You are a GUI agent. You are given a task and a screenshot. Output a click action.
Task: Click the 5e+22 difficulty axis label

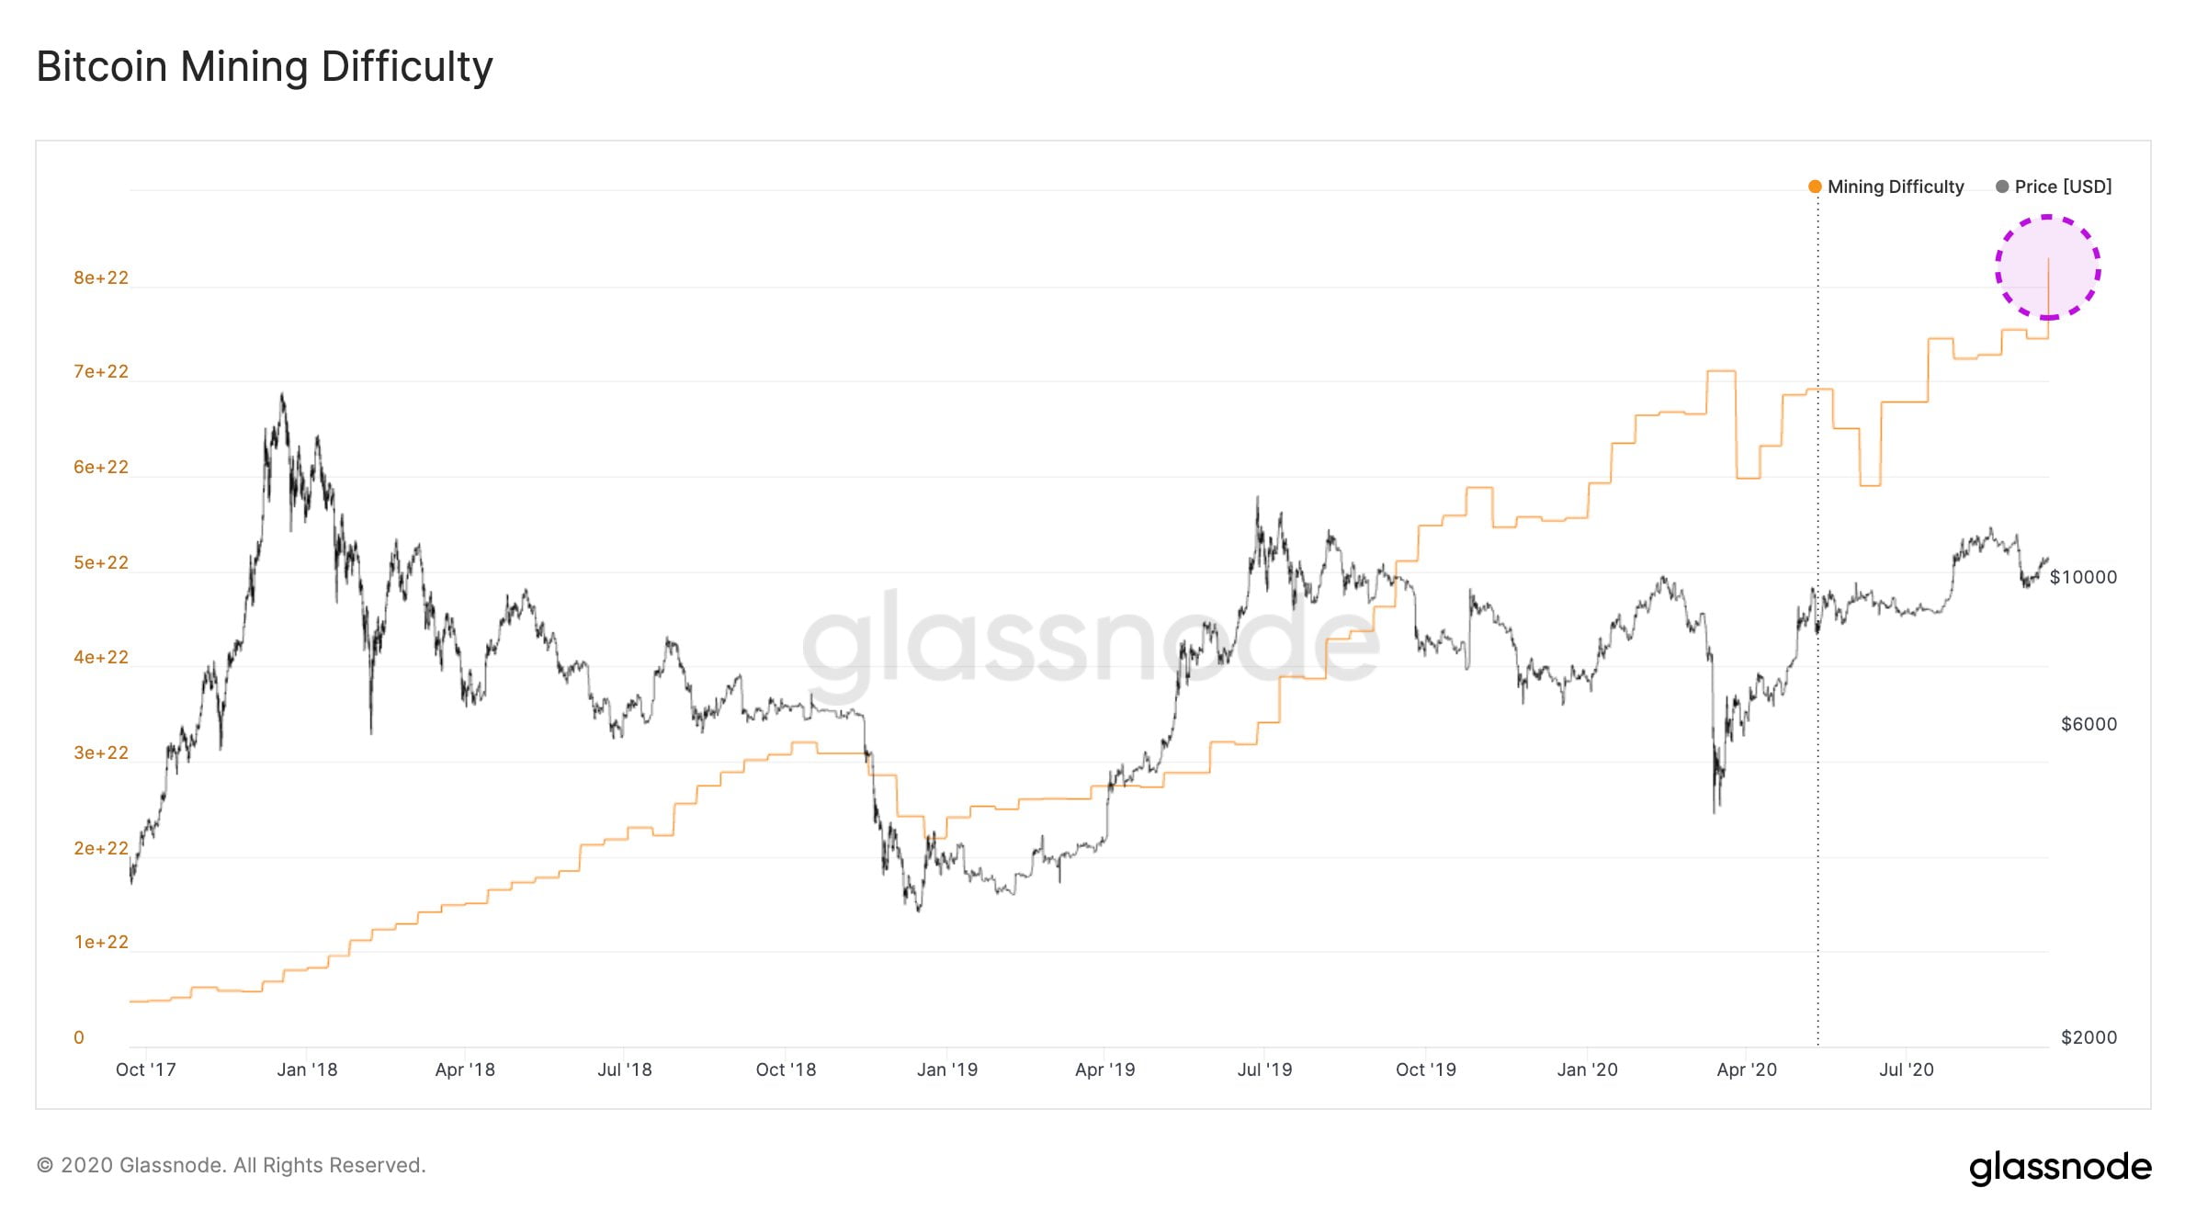(101, 562)
